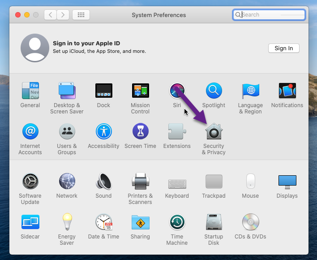Minimize the window with the yellow button
The height and width of the screenshot is (260, 317).
pos(27,15)
